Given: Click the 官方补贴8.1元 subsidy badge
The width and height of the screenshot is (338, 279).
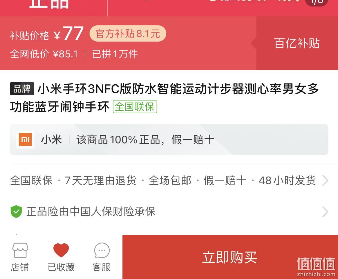Looking at the screenshot, I should point(128,34).
